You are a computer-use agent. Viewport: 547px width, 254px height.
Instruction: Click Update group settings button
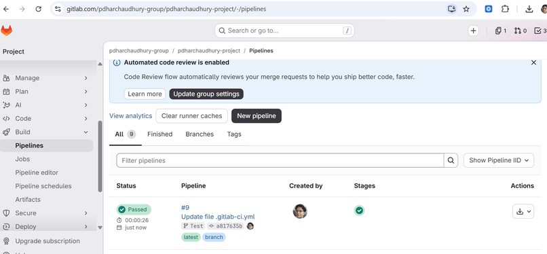(206, 94)
